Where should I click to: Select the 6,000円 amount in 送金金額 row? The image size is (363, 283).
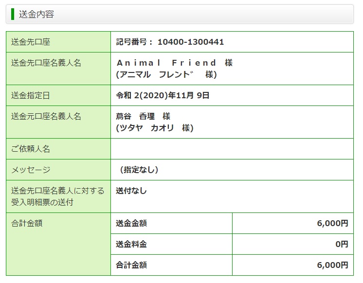pyautogui.click(x=332, y=223)
